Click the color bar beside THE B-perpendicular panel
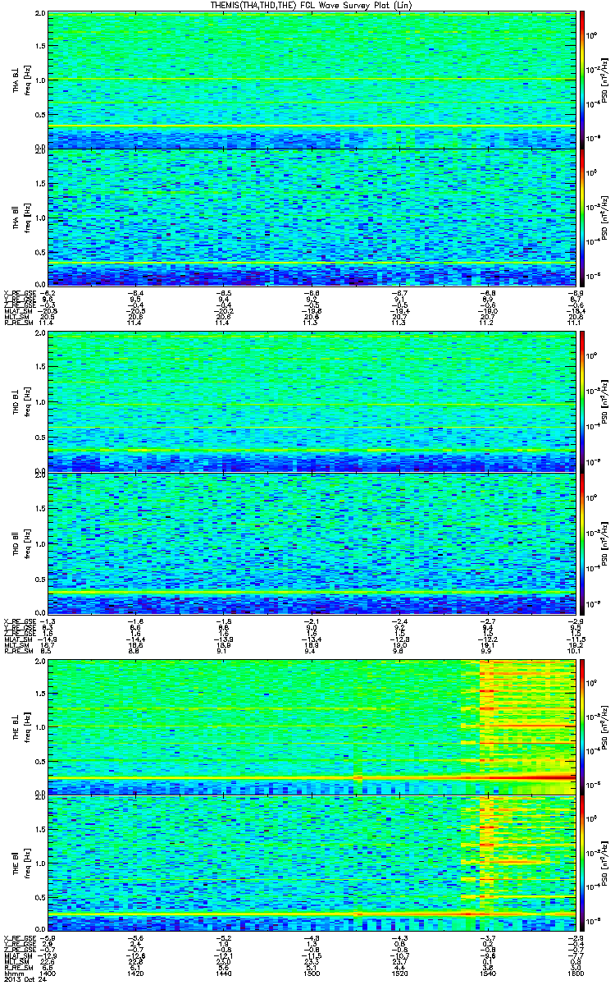This screenshot has height=985, width=615. (582, 726)
